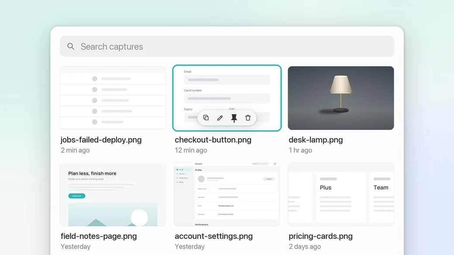Open the desk-lamp.png thumbnail

(x=341, y=98)
